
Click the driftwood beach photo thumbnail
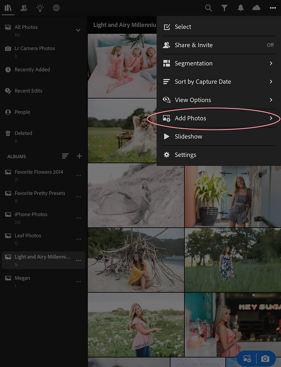[x=136, y=260]
